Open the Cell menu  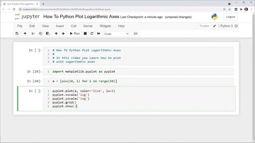click(x=73, y=26)
